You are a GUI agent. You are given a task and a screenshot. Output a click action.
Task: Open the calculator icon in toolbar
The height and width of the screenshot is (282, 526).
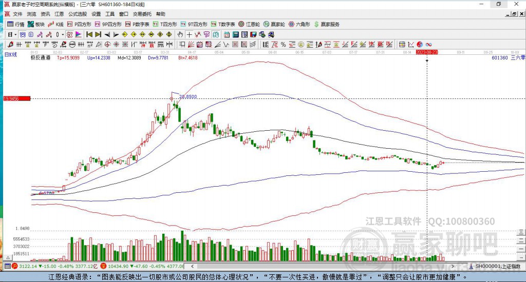[x=235, y=34]
